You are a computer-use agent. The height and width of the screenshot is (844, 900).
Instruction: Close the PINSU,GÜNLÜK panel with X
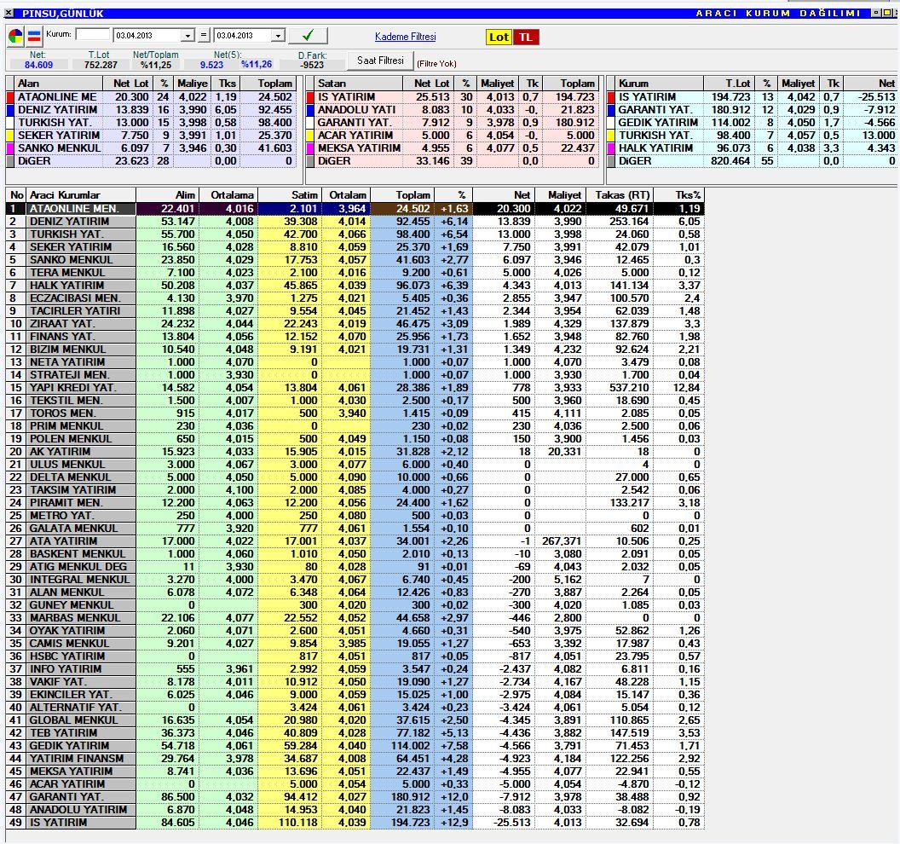point(9,14)
